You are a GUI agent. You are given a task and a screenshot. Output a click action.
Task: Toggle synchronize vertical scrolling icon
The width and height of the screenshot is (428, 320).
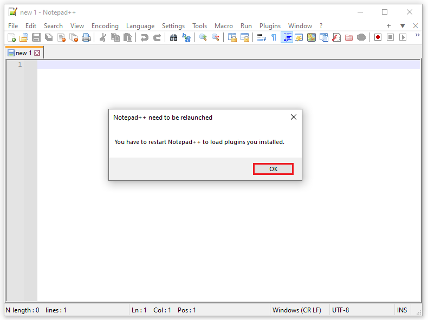[x=232, y=37]
